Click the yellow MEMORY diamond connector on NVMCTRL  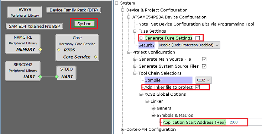(x=40, y=49)
